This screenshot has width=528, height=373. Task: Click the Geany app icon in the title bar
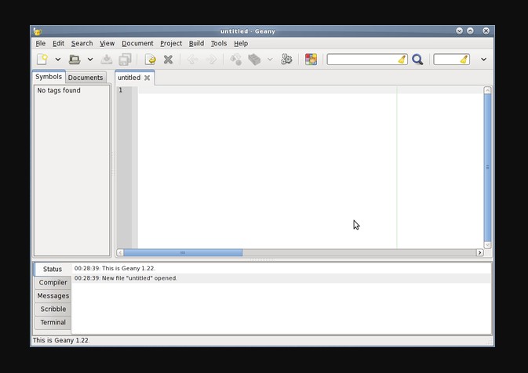pos(38,31)
